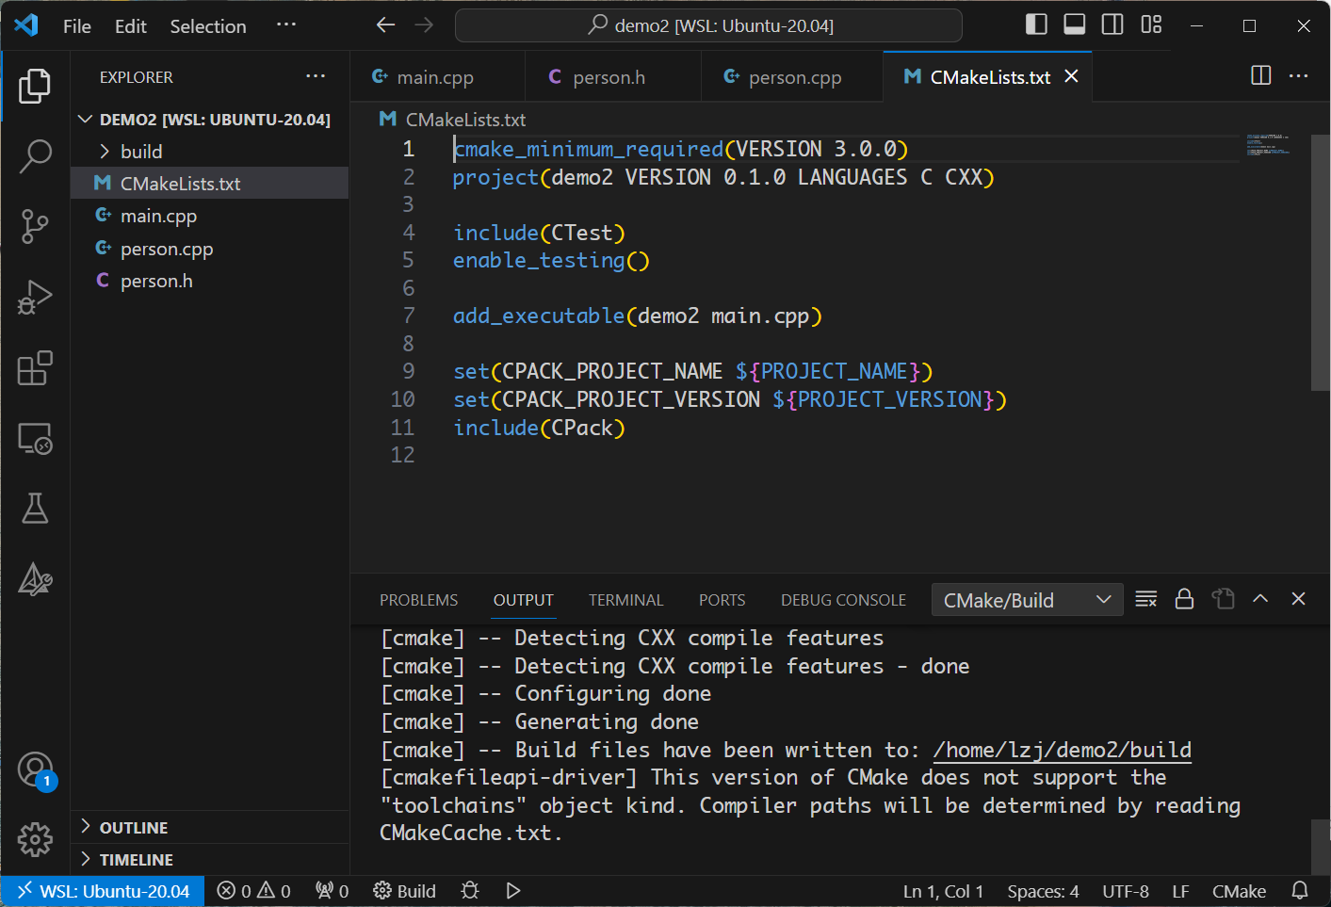The image size is (1331, 907).
Task: Toggle the filter on Output panel
Action: tap(1145, 598)
